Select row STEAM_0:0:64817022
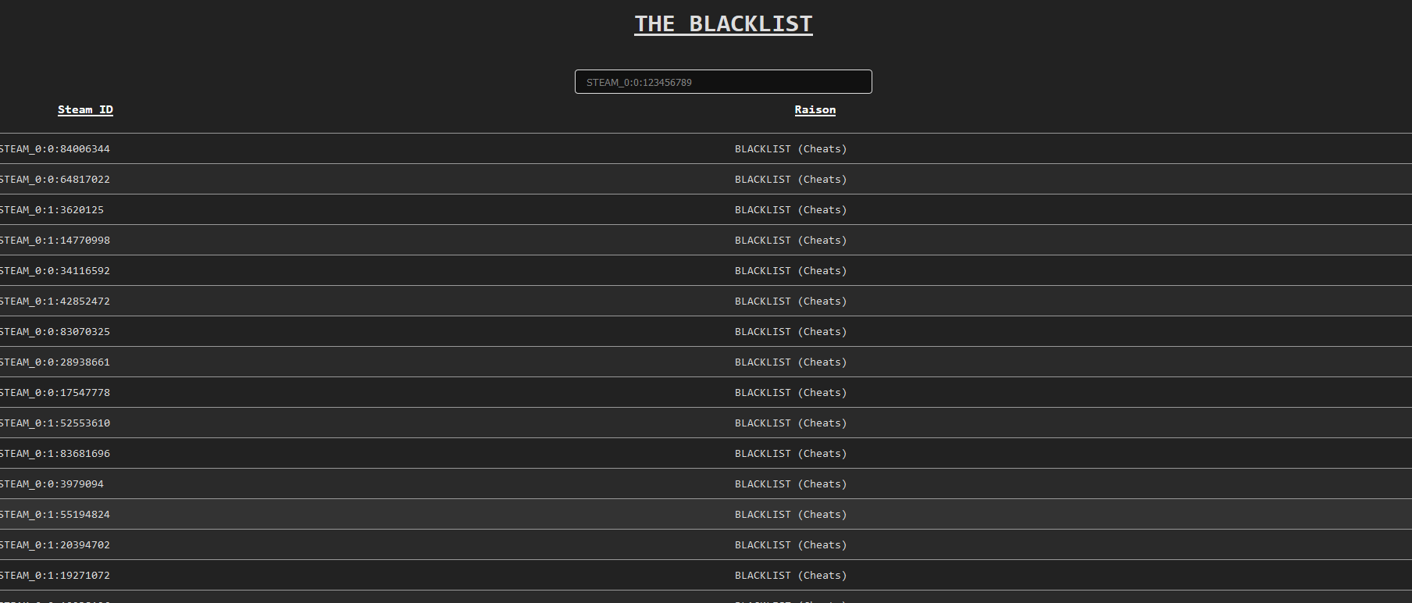 [706, 179]
